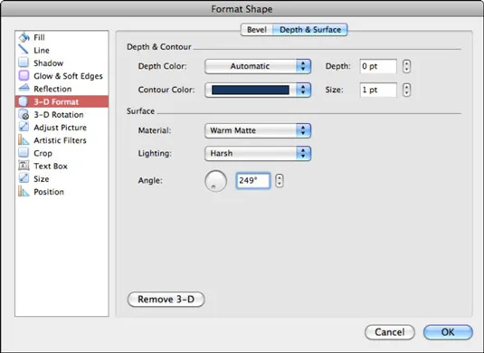
Task: Click the OK button
Action: tap(448, 332)
